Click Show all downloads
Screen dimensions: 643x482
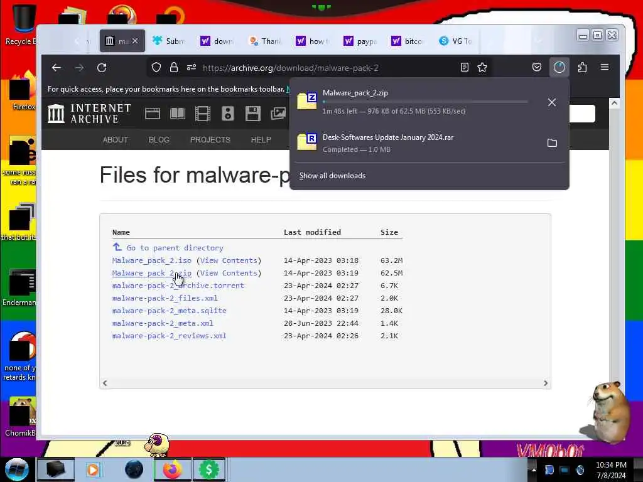pos(332,176)
